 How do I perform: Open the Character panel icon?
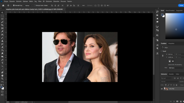(157, 45)
